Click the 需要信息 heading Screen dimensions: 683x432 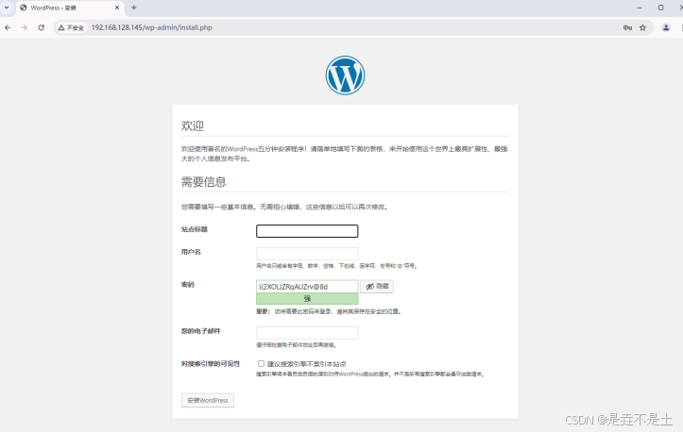tap(203, 182)
